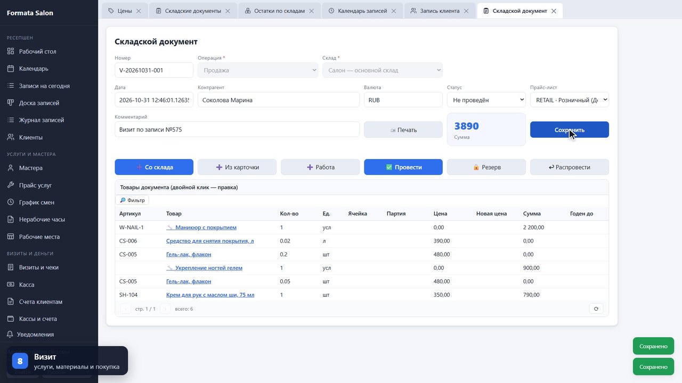Open Уведомления bell icon

click(x=10, y=335)
